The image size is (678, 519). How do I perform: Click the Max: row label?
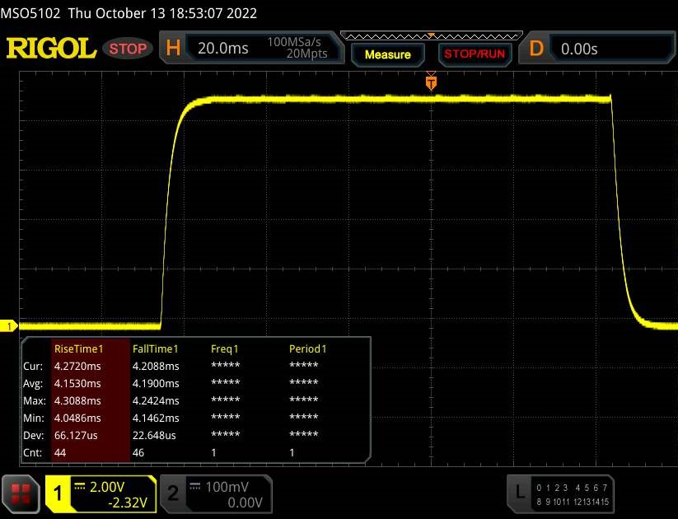tap(34, 401)
